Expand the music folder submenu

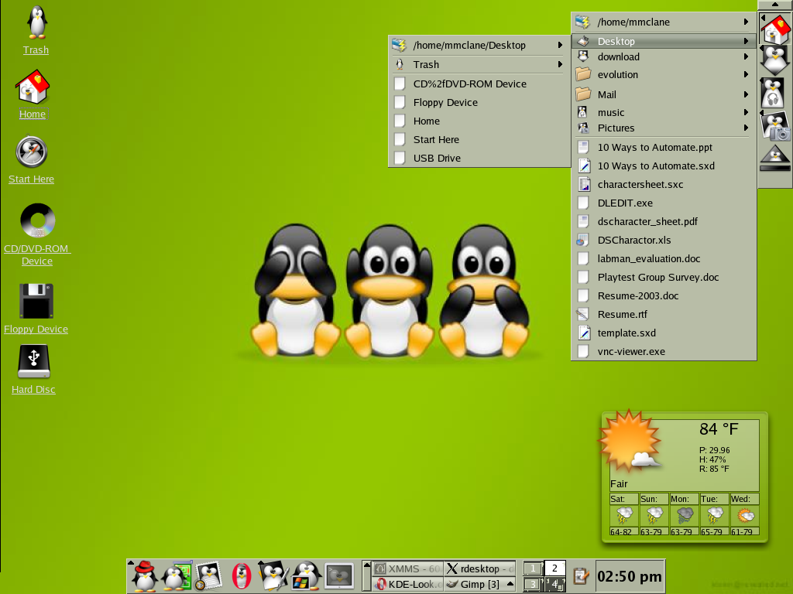(x=664, y=112)
